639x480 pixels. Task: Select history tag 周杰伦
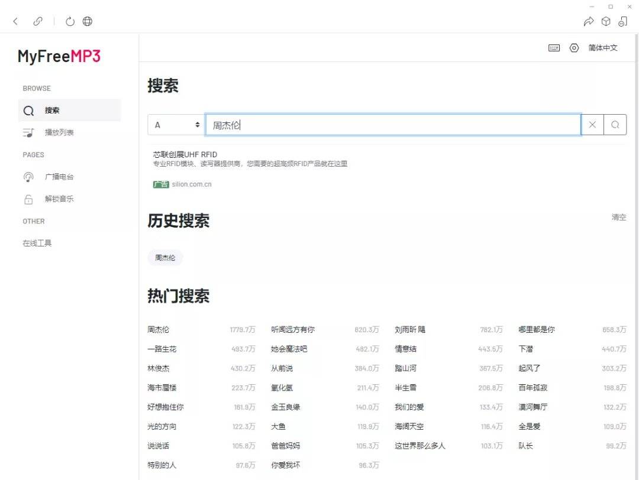click(165, 258)
